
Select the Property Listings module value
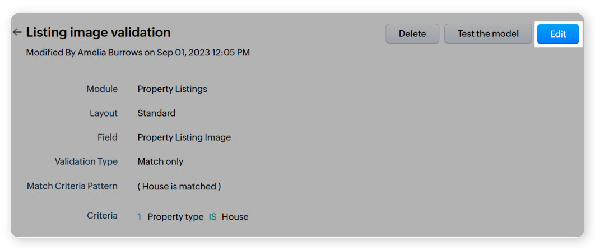172,89
